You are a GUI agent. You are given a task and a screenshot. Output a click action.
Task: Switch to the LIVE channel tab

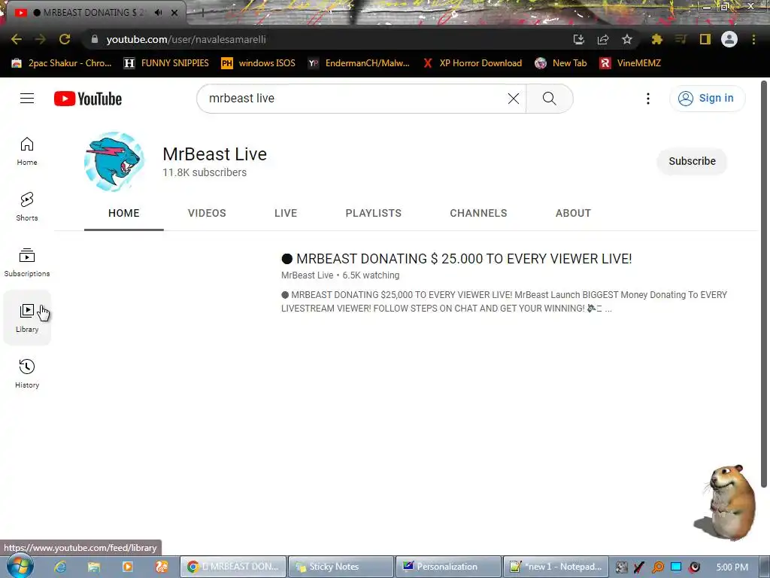click(x=286, y=213)
